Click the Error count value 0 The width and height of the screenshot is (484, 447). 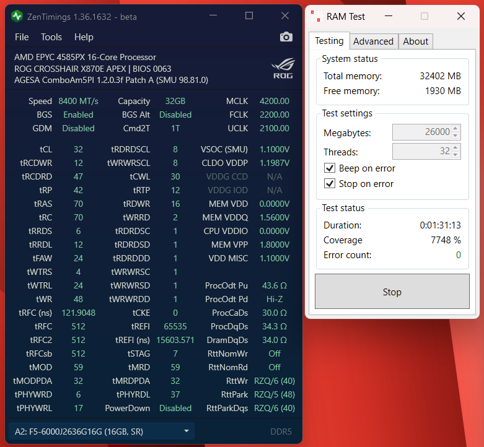(x=459, y=255)
